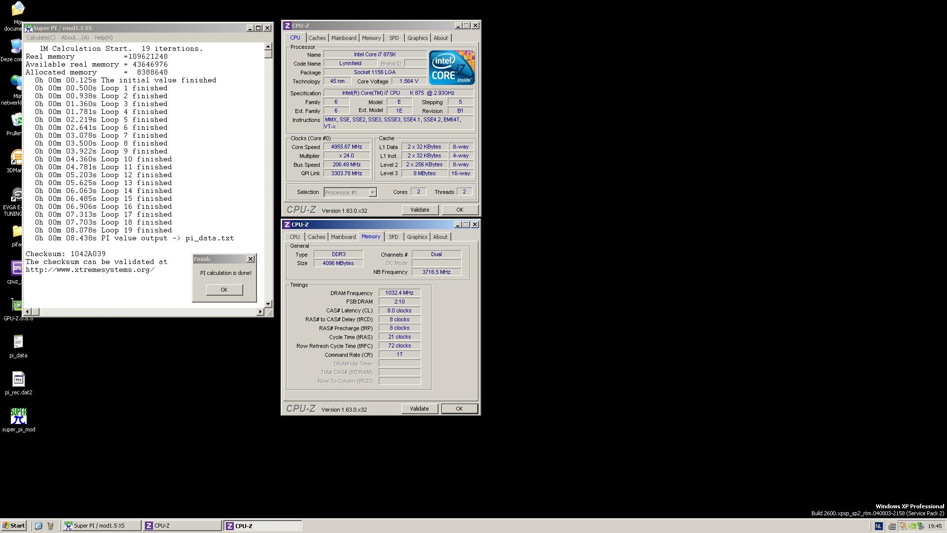Viewport: 947px width, 533px height.
Task: Click OK in the Finish dialog
Action: [x=224, y=290]
